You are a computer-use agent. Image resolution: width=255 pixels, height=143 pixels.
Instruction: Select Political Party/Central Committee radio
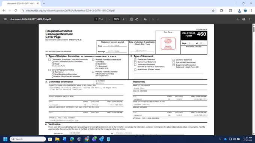point(53,77)
